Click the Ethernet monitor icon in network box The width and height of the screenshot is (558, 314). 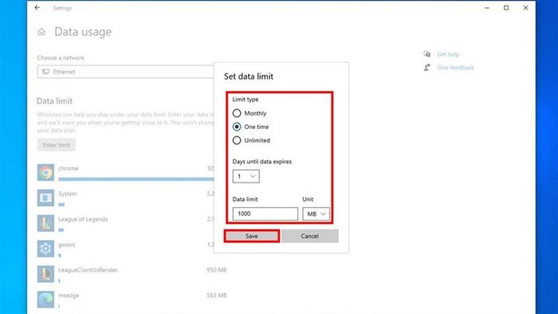[x=46, y=72]
